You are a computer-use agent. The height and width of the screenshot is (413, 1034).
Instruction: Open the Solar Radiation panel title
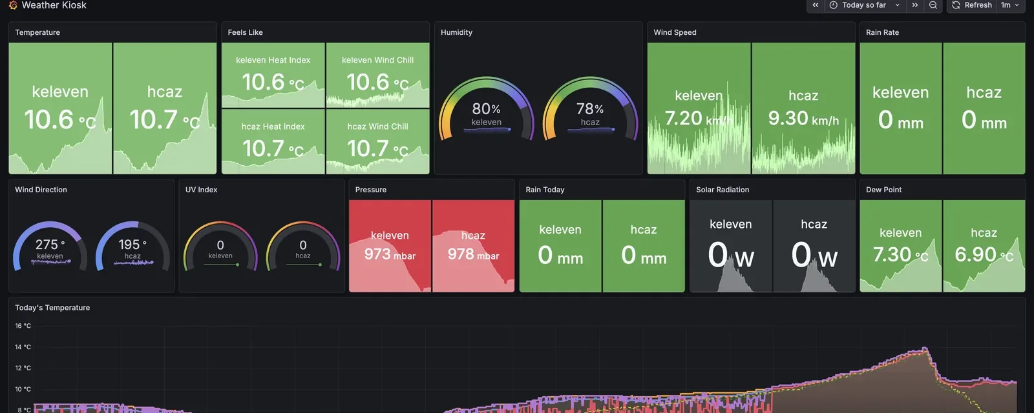tap(723, 190)
